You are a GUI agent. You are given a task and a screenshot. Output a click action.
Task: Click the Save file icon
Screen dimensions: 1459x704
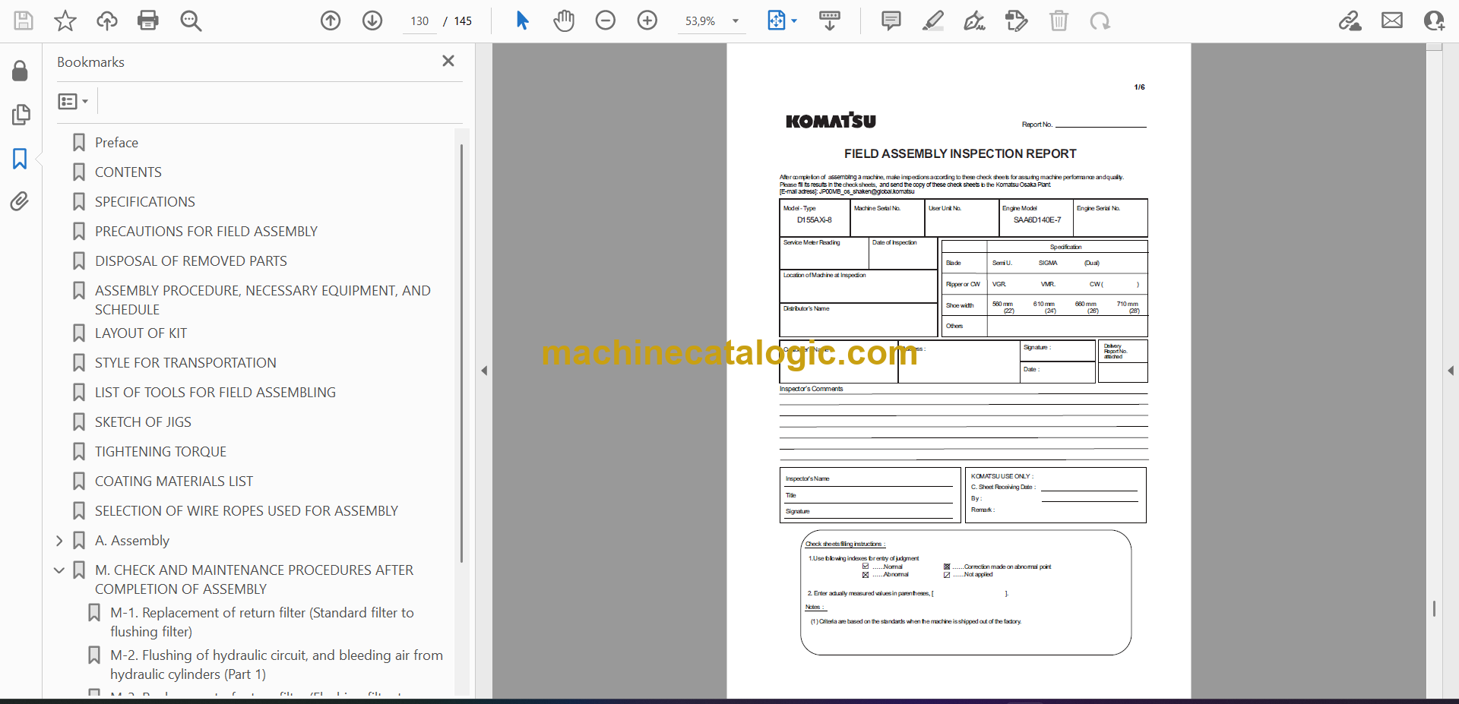(24, 21)
